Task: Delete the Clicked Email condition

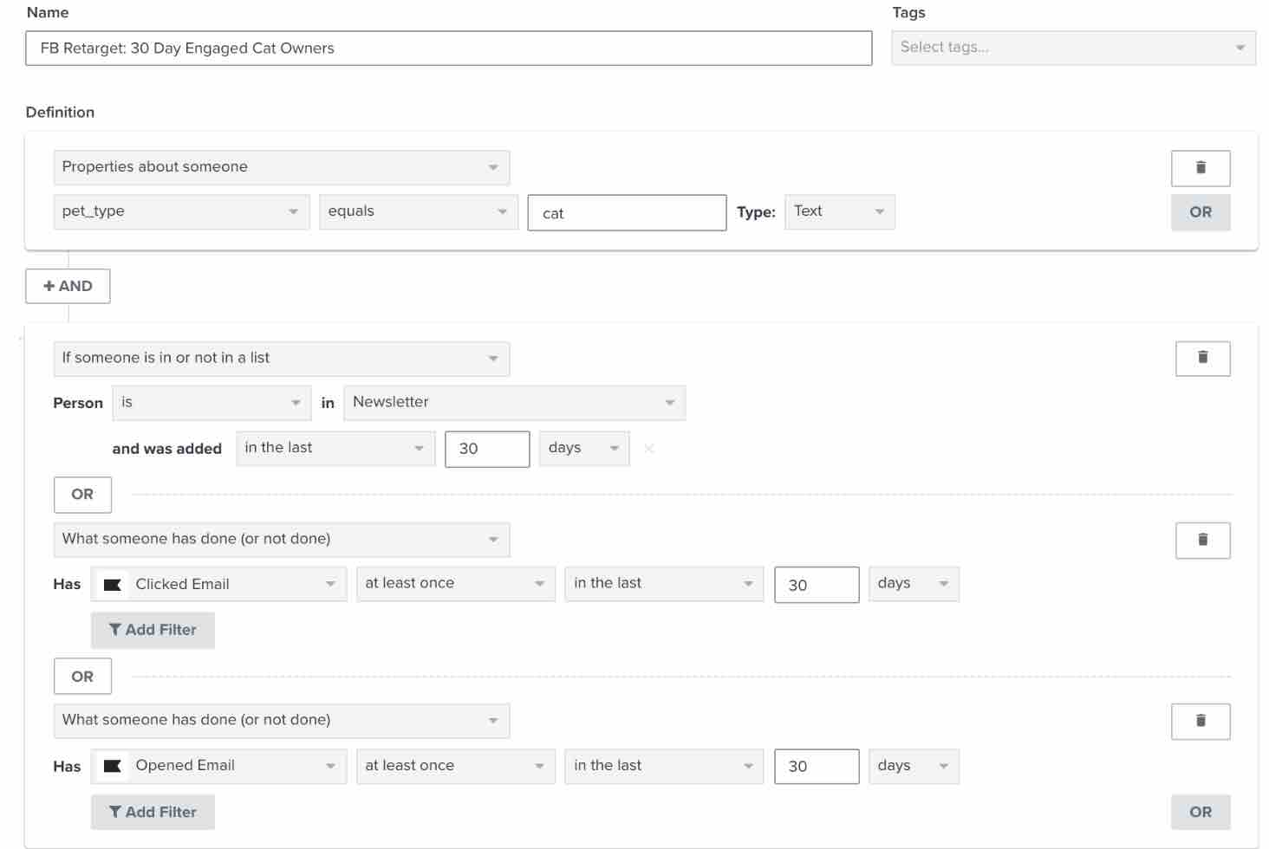Action: click(x=1201, y=540)
